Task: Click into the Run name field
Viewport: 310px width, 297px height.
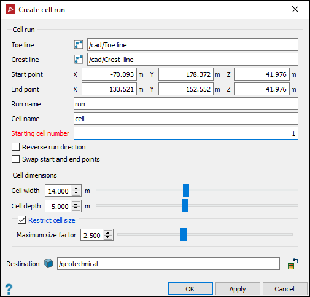Action: tap(186, 104)
